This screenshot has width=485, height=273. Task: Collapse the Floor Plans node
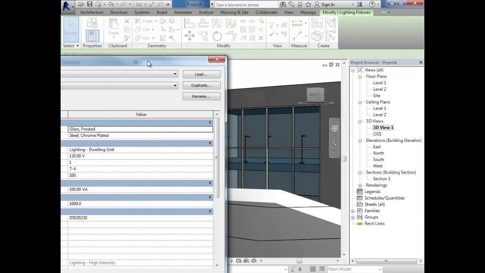tap(360, 77)
